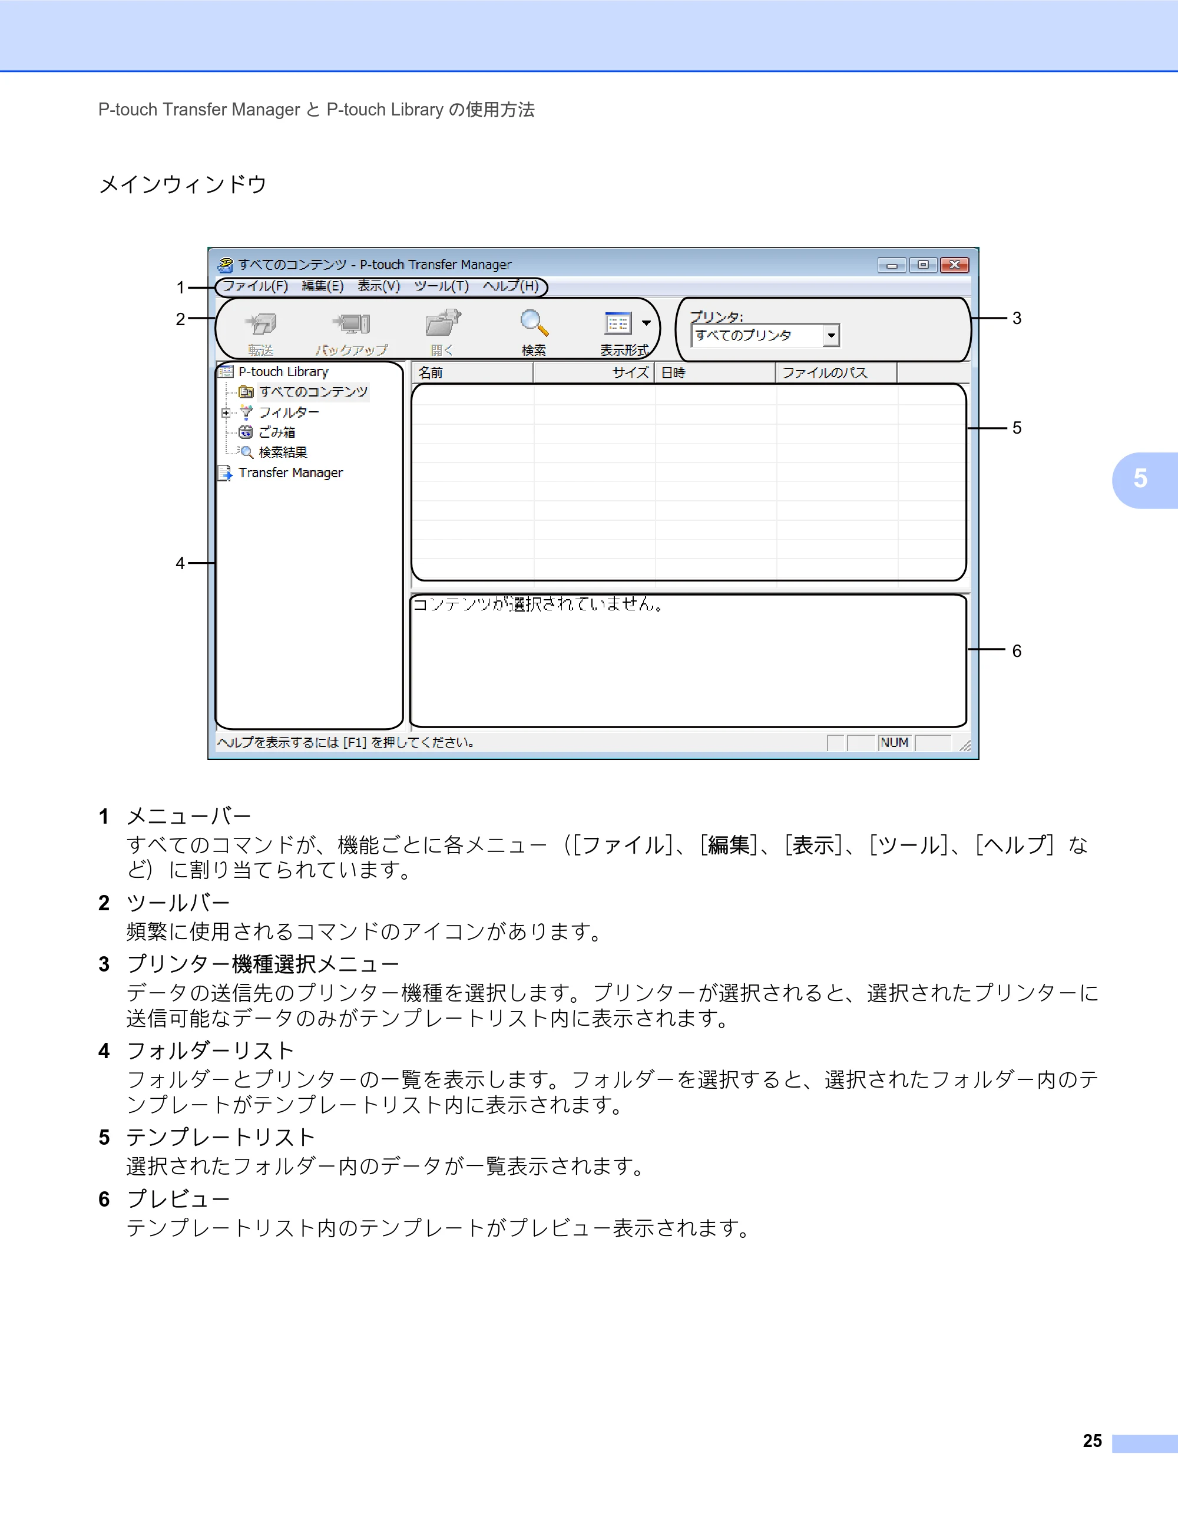Click the window resize grip in status bar
This screenshot has height=1523, width=1178.
coord(965,745)
